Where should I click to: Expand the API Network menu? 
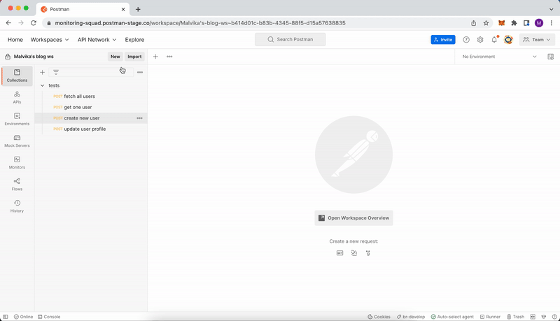tap(97, 40)
